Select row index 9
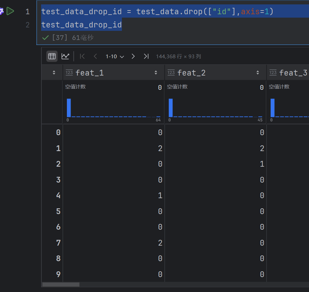309x292 pixels. (x=58, y=274)
